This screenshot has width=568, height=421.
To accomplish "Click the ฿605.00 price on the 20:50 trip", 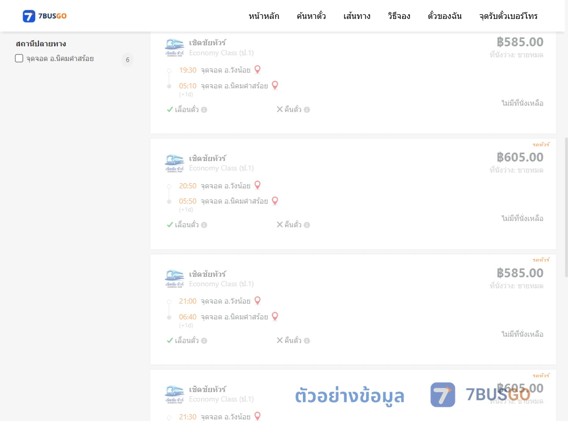I will coord(520,157).
